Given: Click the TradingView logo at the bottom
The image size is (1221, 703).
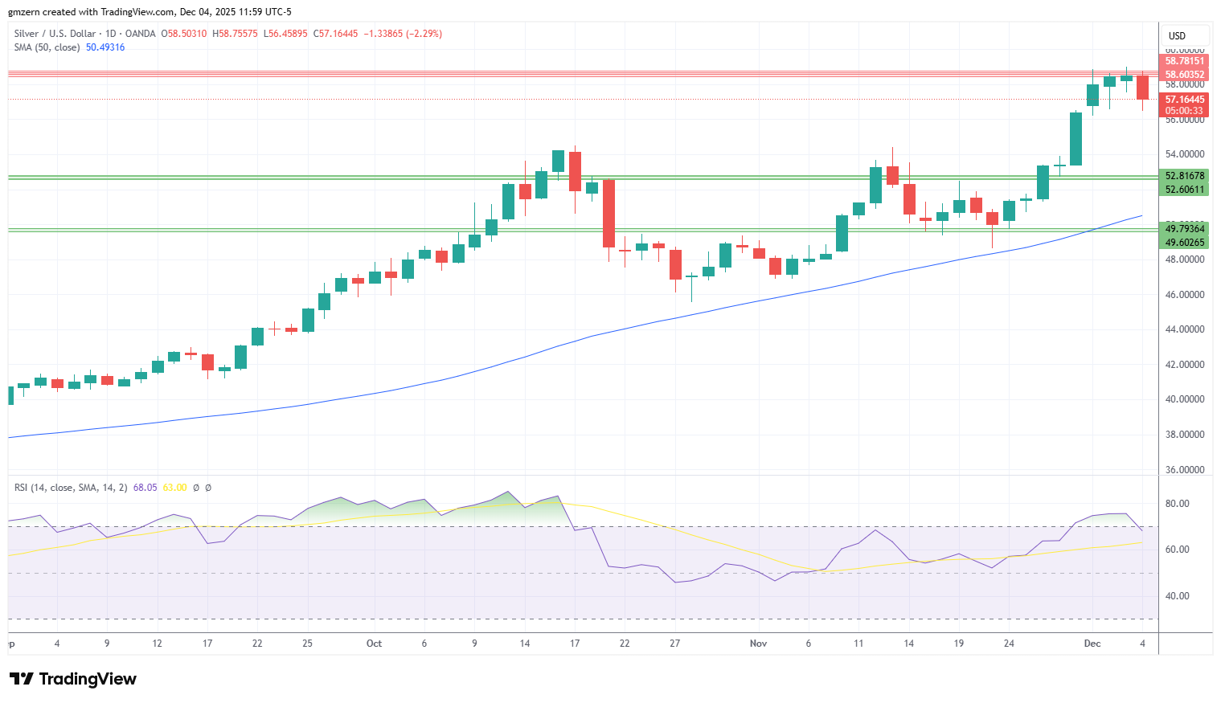Looking at the screenshot, I should click(x=72, y=679).
